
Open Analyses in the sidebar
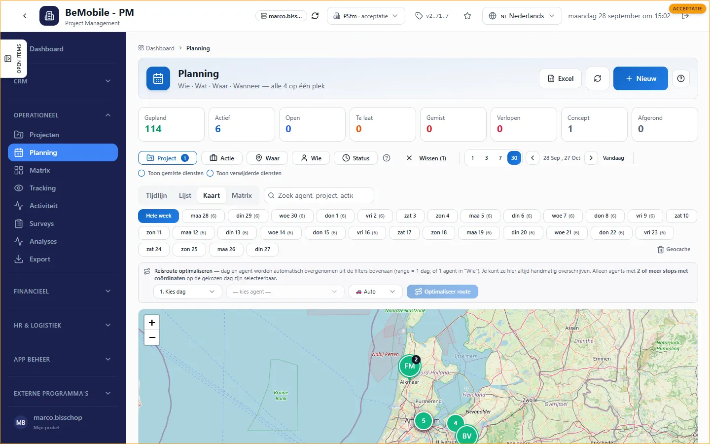pos(63,241)
